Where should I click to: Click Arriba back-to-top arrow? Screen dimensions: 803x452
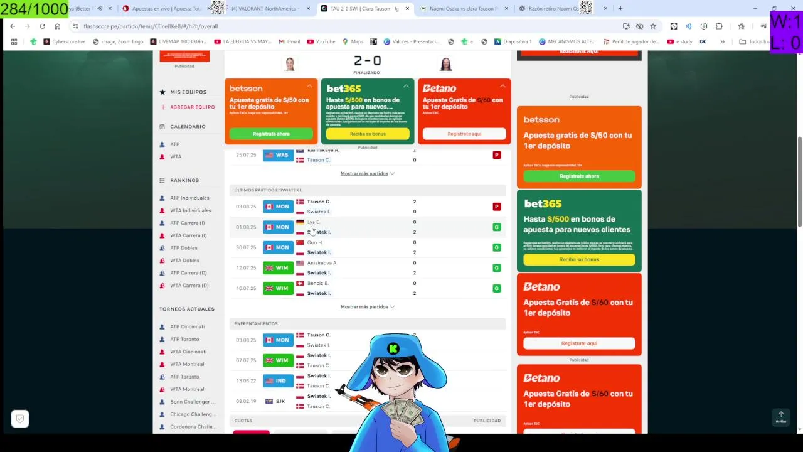[x=781, y=417]
